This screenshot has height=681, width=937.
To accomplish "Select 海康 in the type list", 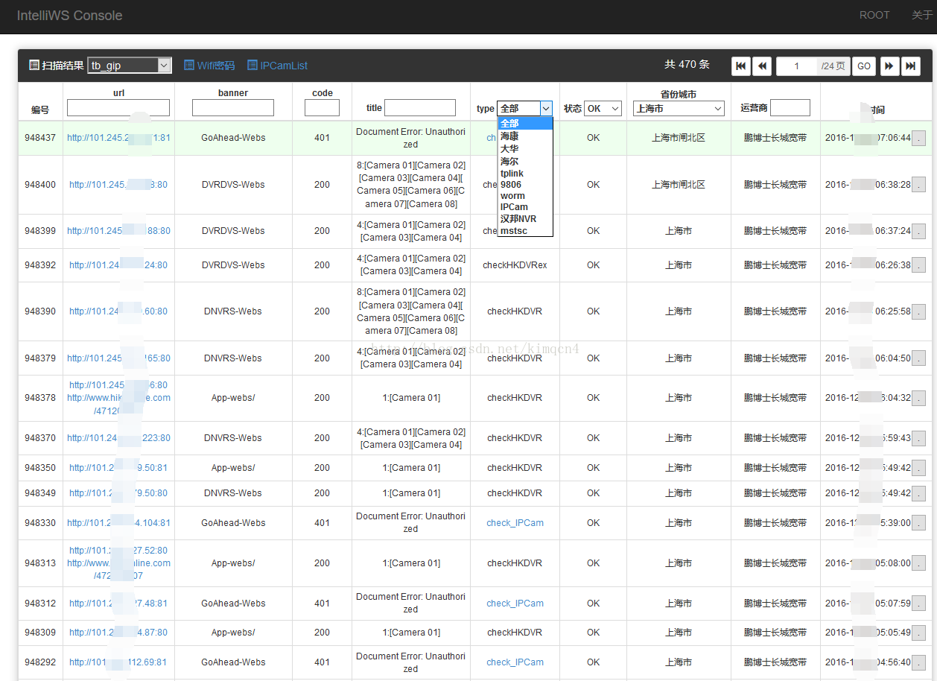I will (525, 136).
